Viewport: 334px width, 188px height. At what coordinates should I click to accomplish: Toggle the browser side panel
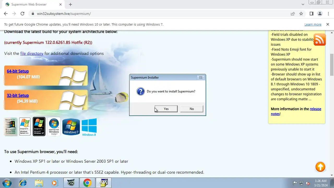(x=311, y=14)
